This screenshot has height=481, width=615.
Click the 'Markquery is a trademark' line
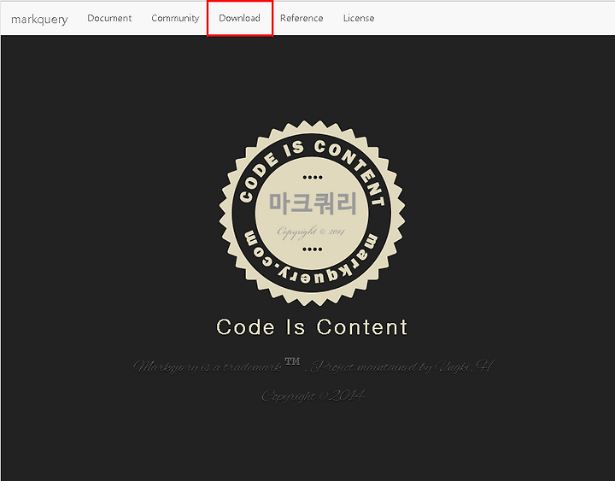313,367
